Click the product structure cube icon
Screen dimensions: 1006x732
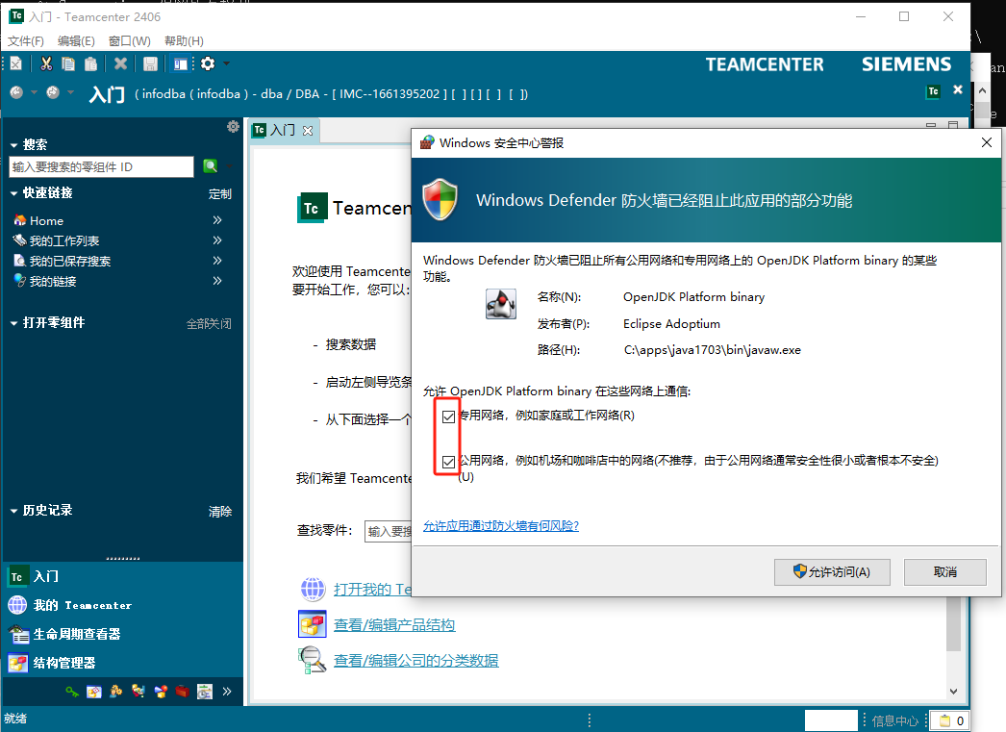tap(313, 624)
